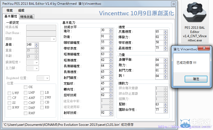The image size is (213, 130).
Task: Adjust the 最高速度 spinner arrows
Action: pyautogui.click(x=166, y=49)
